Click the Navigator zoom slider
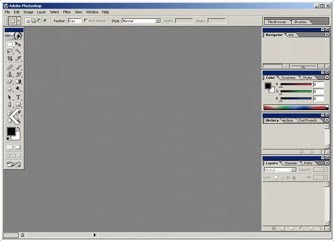Screen dimensions: 334x241 [x=303, y=66]
